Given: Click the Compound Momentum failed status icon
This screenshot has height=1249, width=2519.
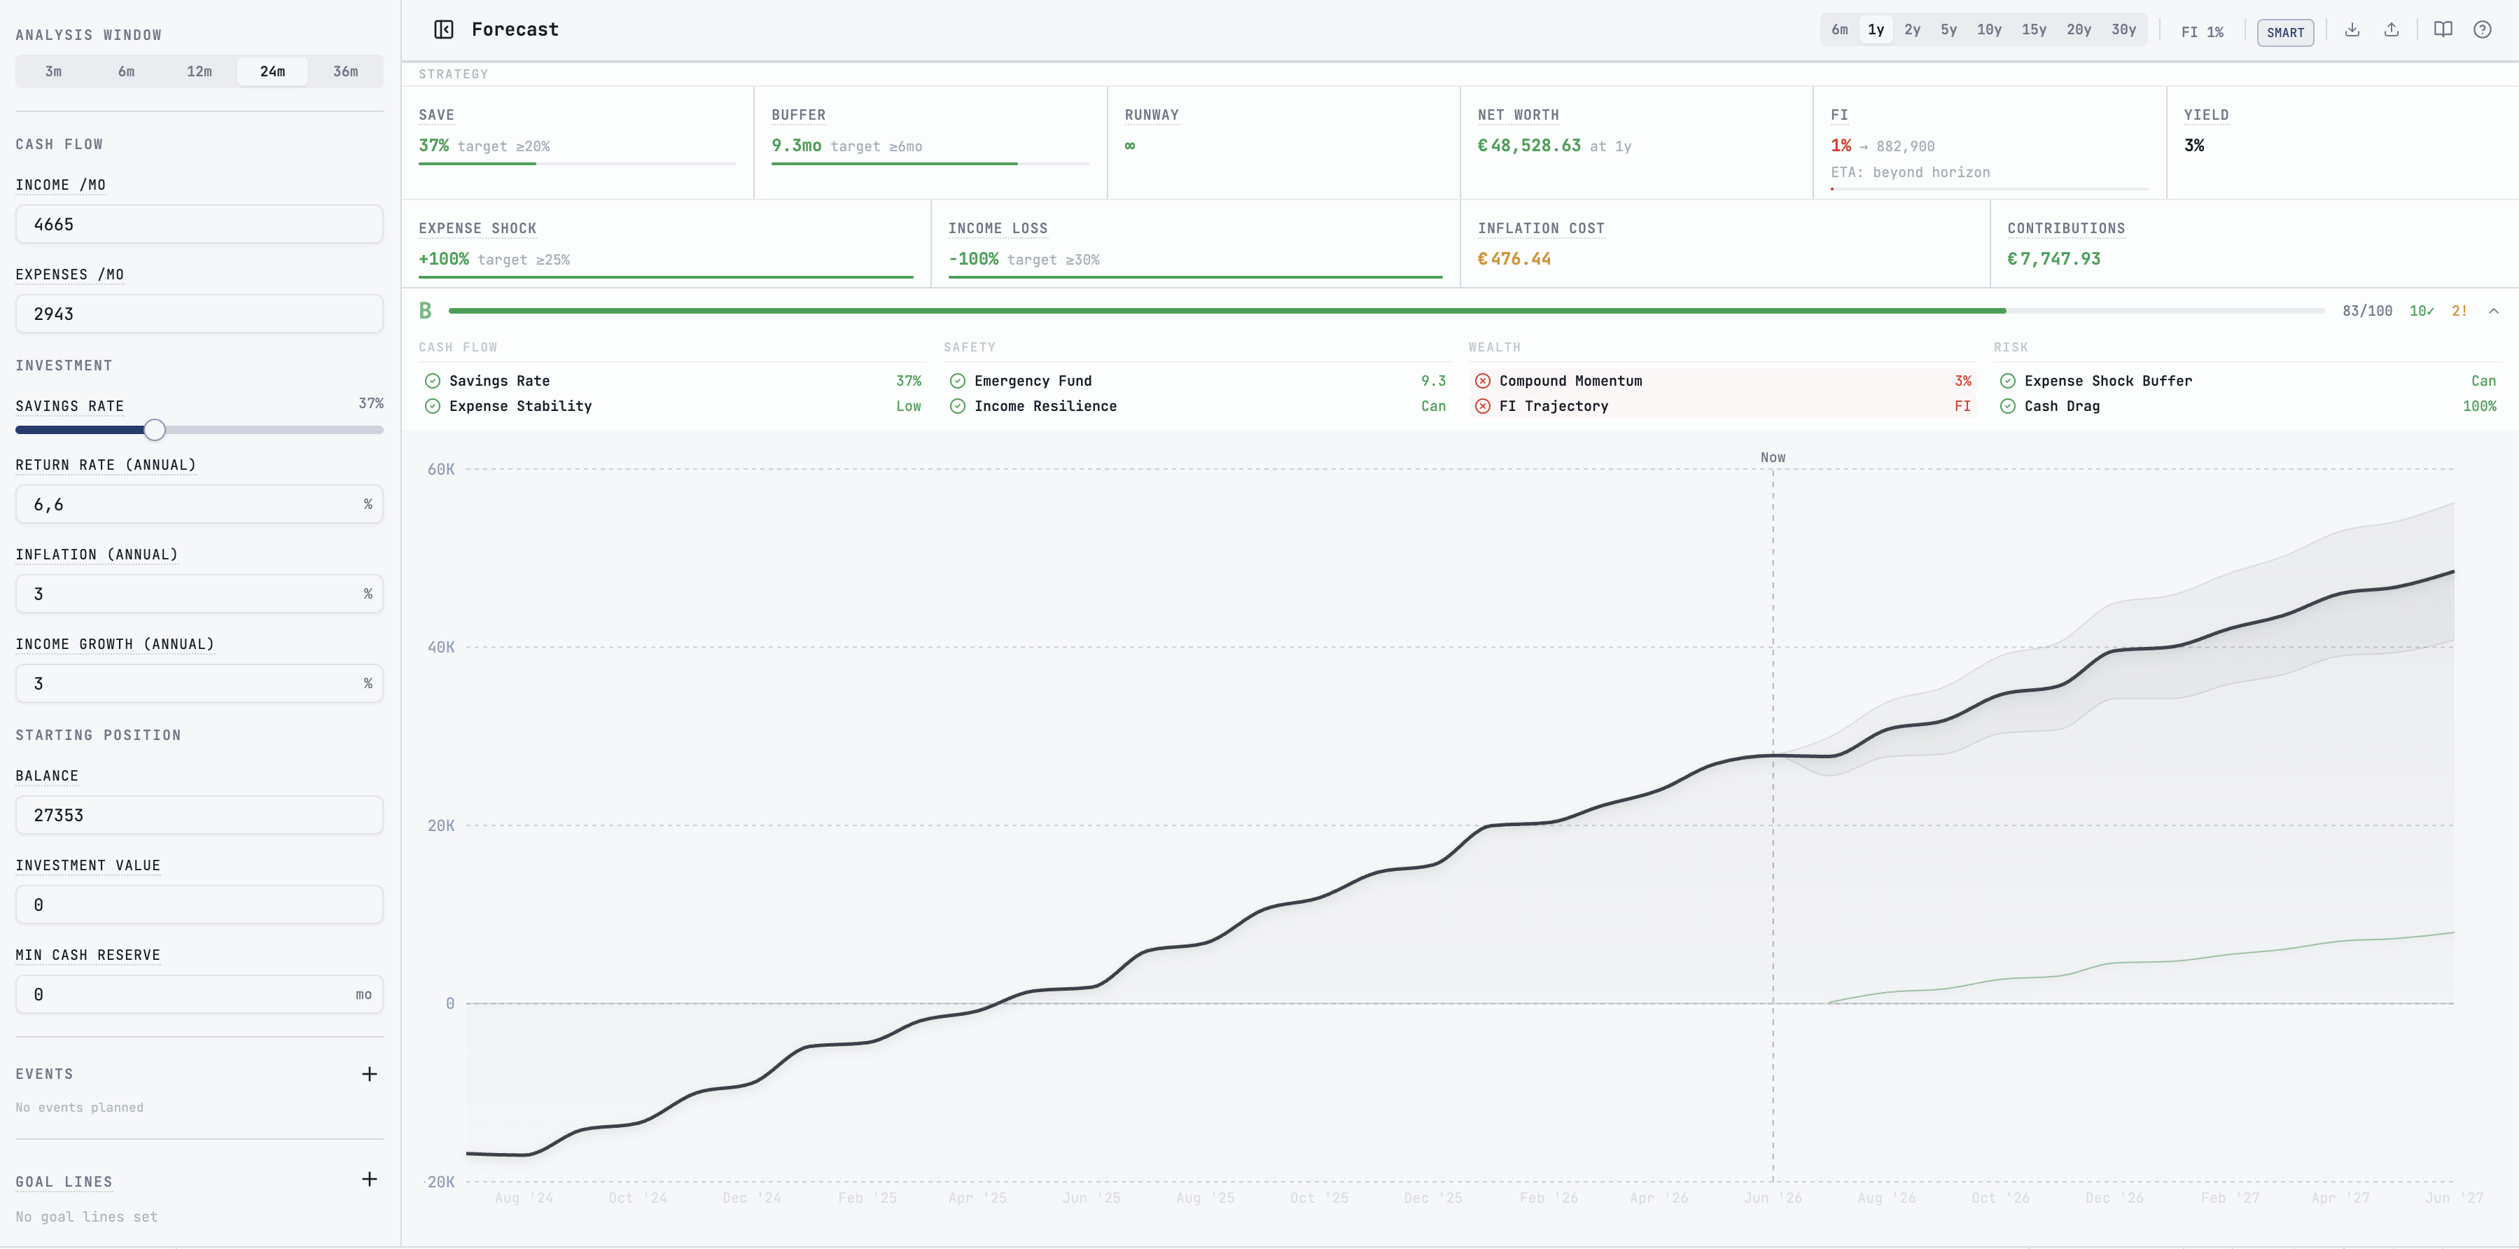Looking at the screenshot, I should pyautogui.click(x=1482, y=380).
